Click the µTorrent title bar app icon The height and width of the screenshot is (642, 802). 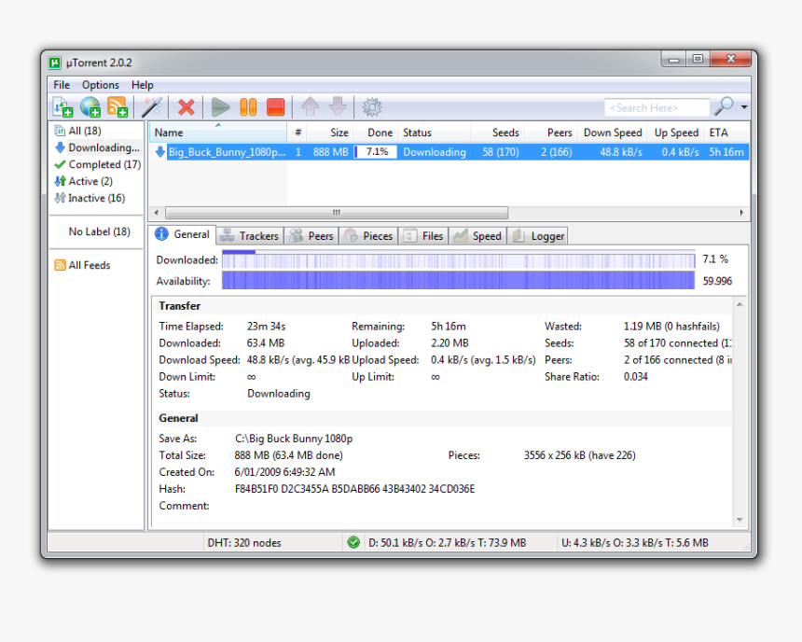pos(55,63)
